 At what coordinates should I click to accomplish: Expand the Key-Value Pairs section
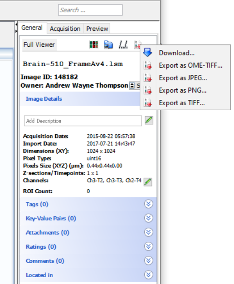tap(148, 218)
